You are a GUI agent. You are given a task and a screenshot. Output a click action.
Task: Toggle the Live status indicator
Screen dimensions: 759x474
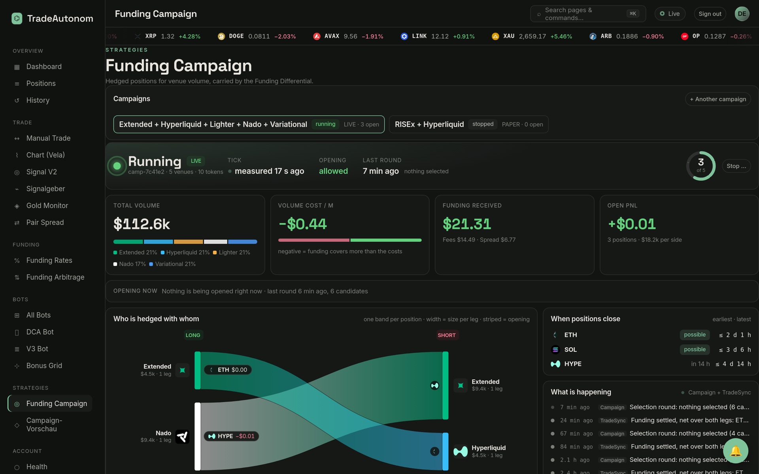click(670, 14)
